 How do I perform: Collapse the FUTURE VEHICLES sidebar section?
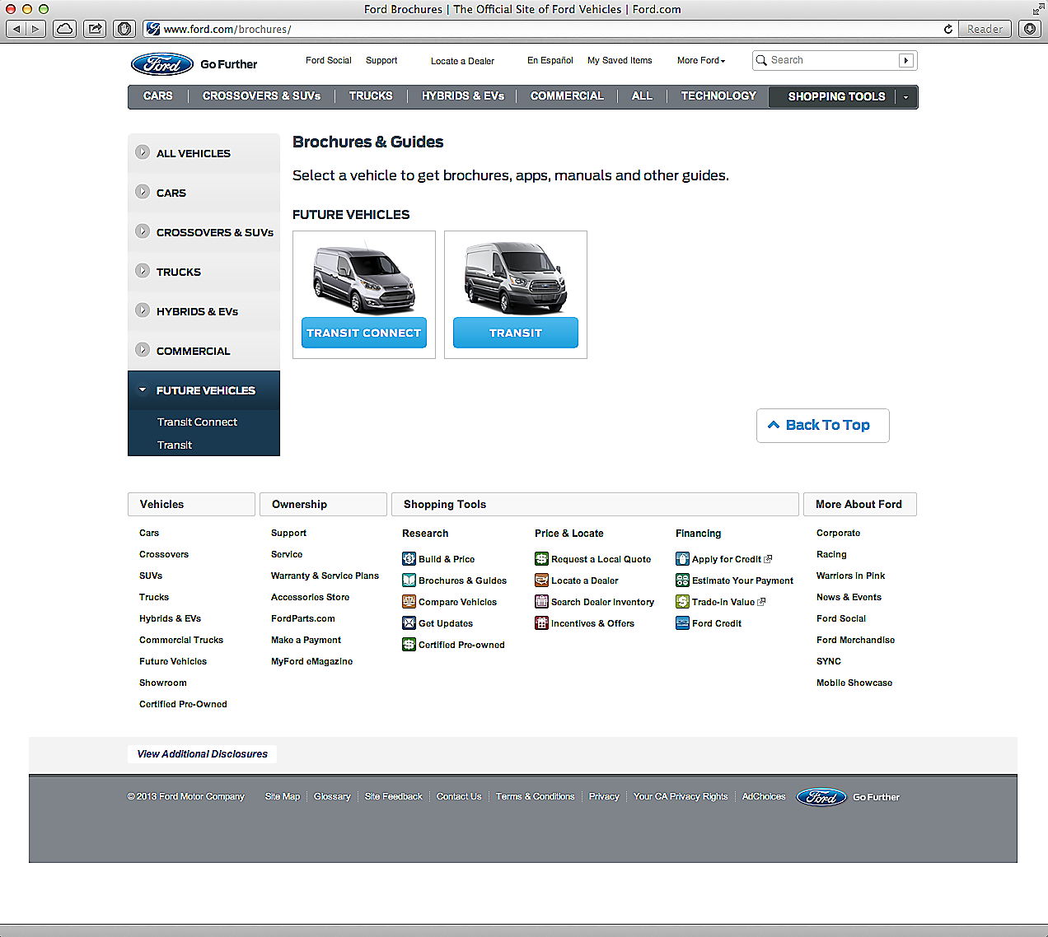click(143, 389)
